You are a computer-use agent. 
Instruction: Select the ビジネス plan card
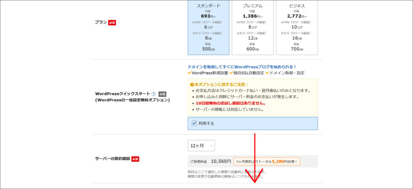tap(297, 27)
